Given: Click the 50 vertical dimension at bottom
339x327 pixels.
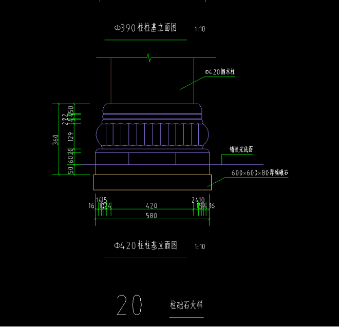Looking at the screenshot, I should point(71,169).
